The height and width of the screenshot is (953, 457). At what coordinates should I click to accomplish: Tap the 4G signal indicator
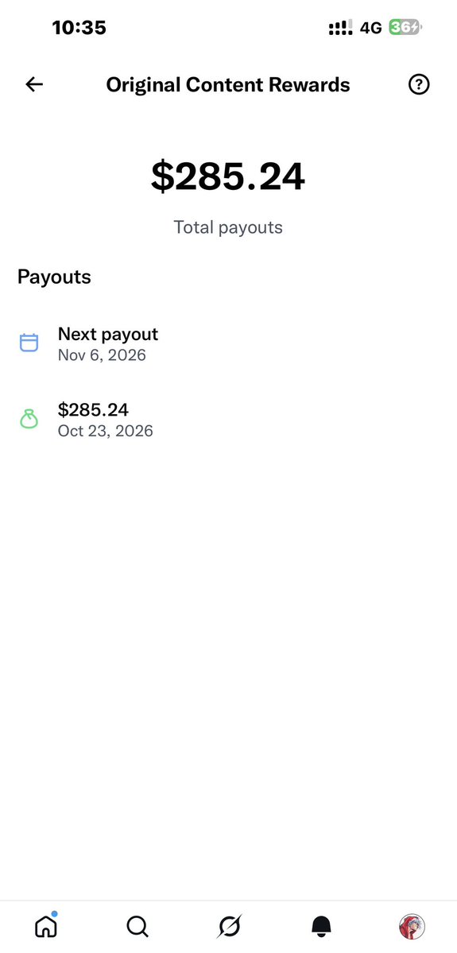(370, 28)
